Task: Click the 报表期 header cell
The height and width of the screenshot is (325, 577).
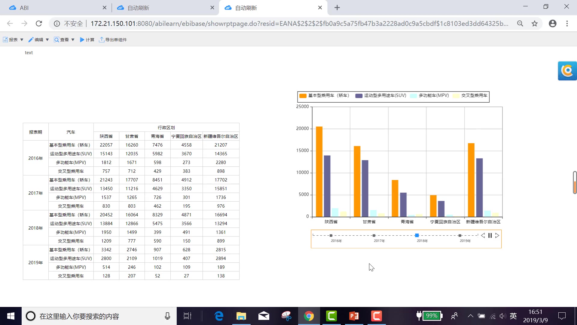Action: pos(35,132)
